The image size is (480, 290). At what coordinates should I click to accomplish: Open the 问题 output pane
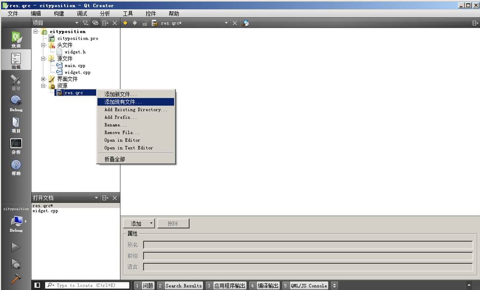[x=144, y=285]
